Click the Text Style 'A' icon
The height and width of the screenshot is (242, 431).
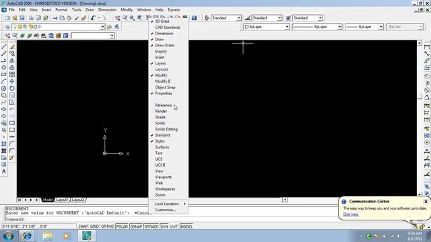(x=207, y=18)
